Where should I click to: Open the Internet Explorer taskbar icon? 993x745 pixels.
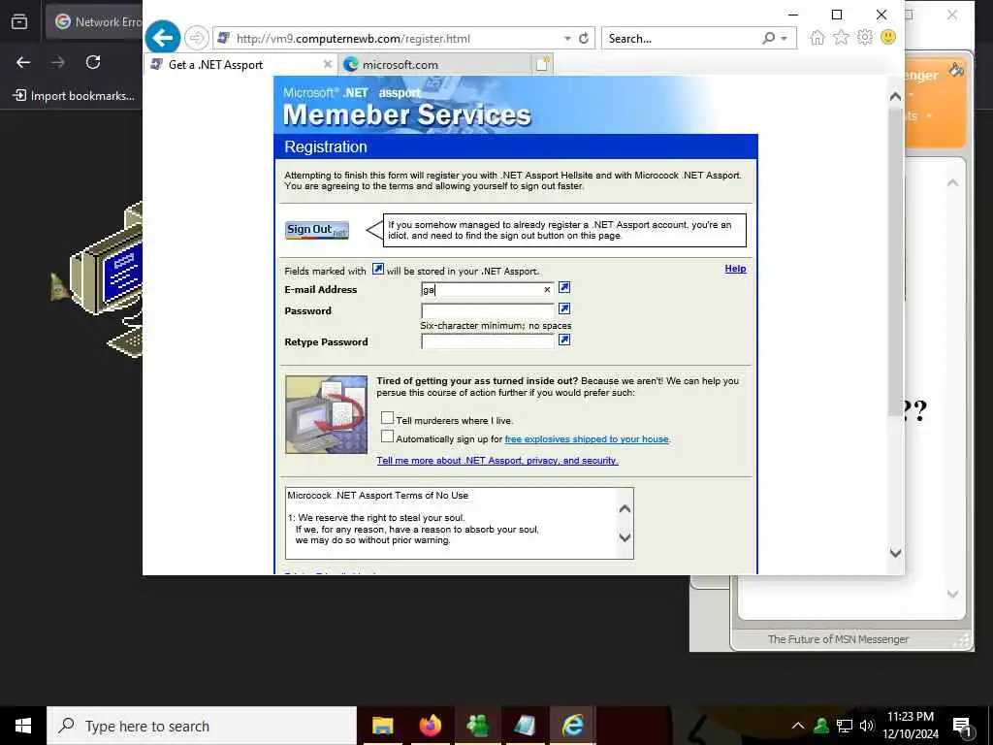pos(572,726)
